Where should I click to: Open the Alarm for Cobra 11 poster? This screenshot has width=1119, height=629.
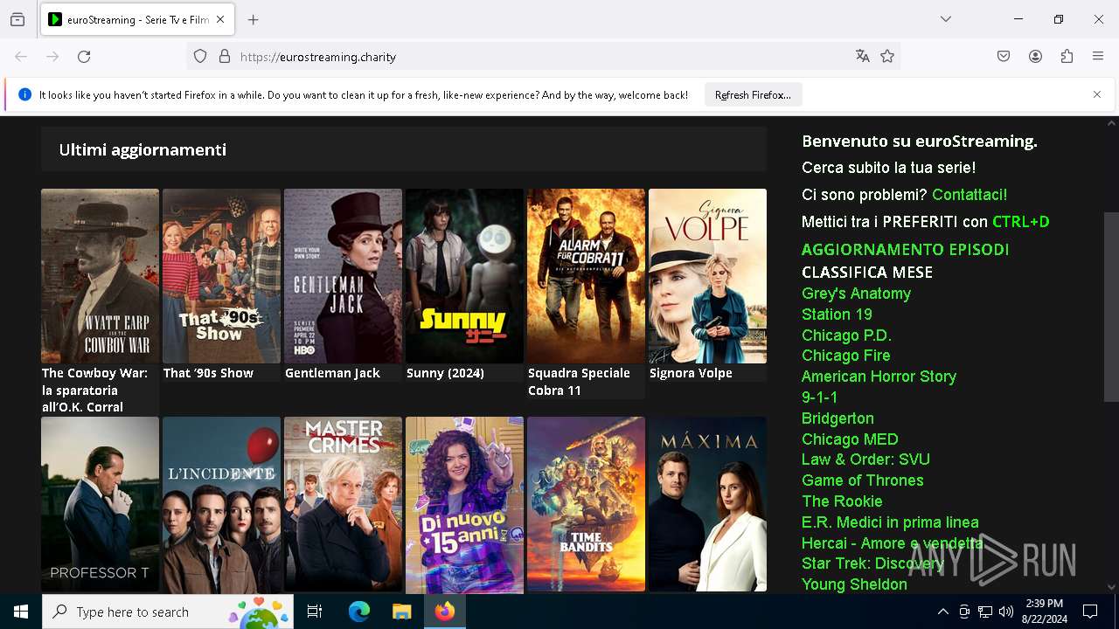coord(586,276)
